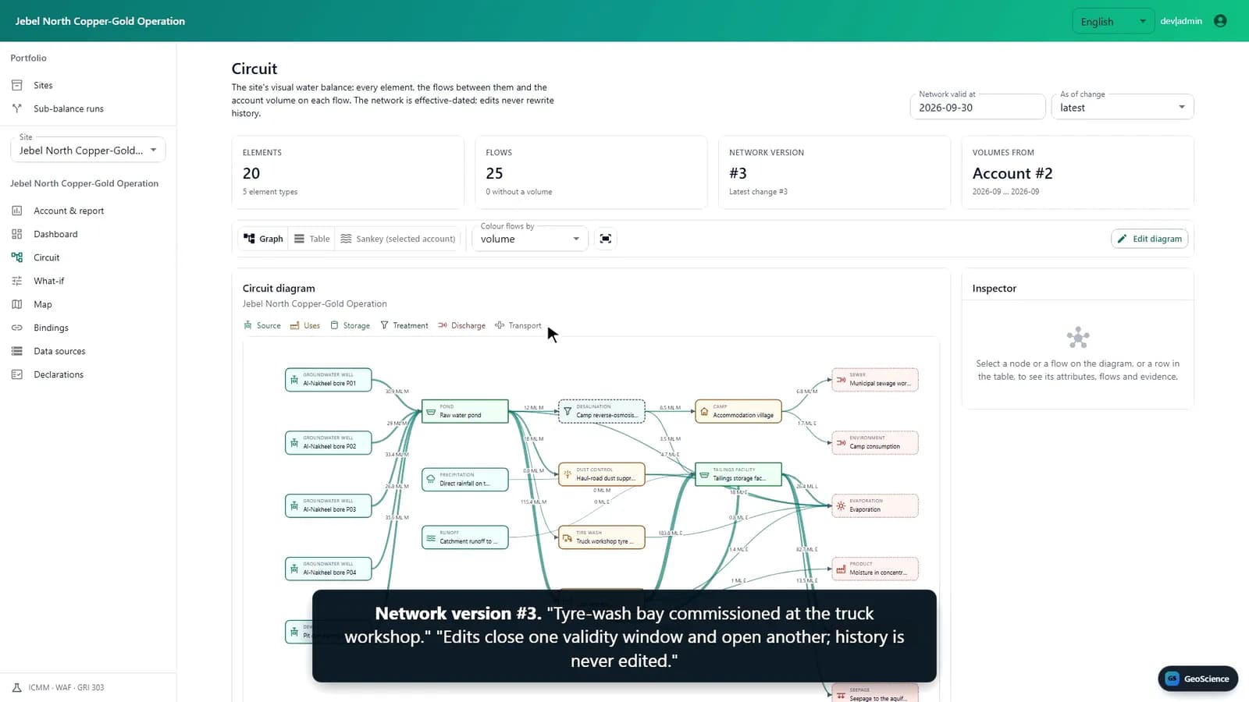Select Al-Nakheel bore P03 node
Viewport: 1249px width, 702px height.
tap(328, 505)
